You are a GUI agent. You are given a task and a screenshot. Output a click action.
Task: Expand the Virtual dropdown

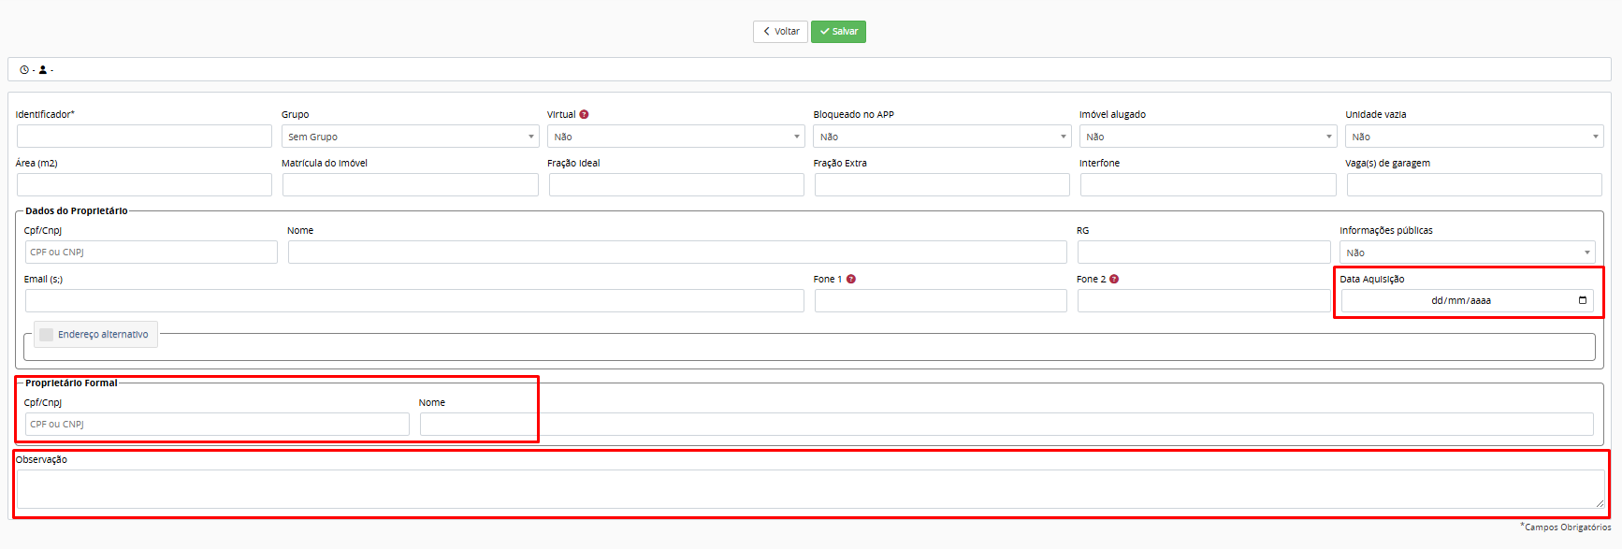tap(675, 137)
